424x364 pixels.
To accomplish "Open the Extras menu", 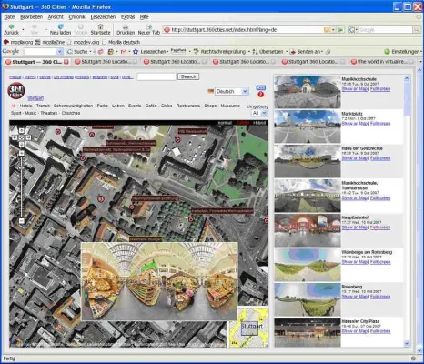I will (x=127, y=17).
